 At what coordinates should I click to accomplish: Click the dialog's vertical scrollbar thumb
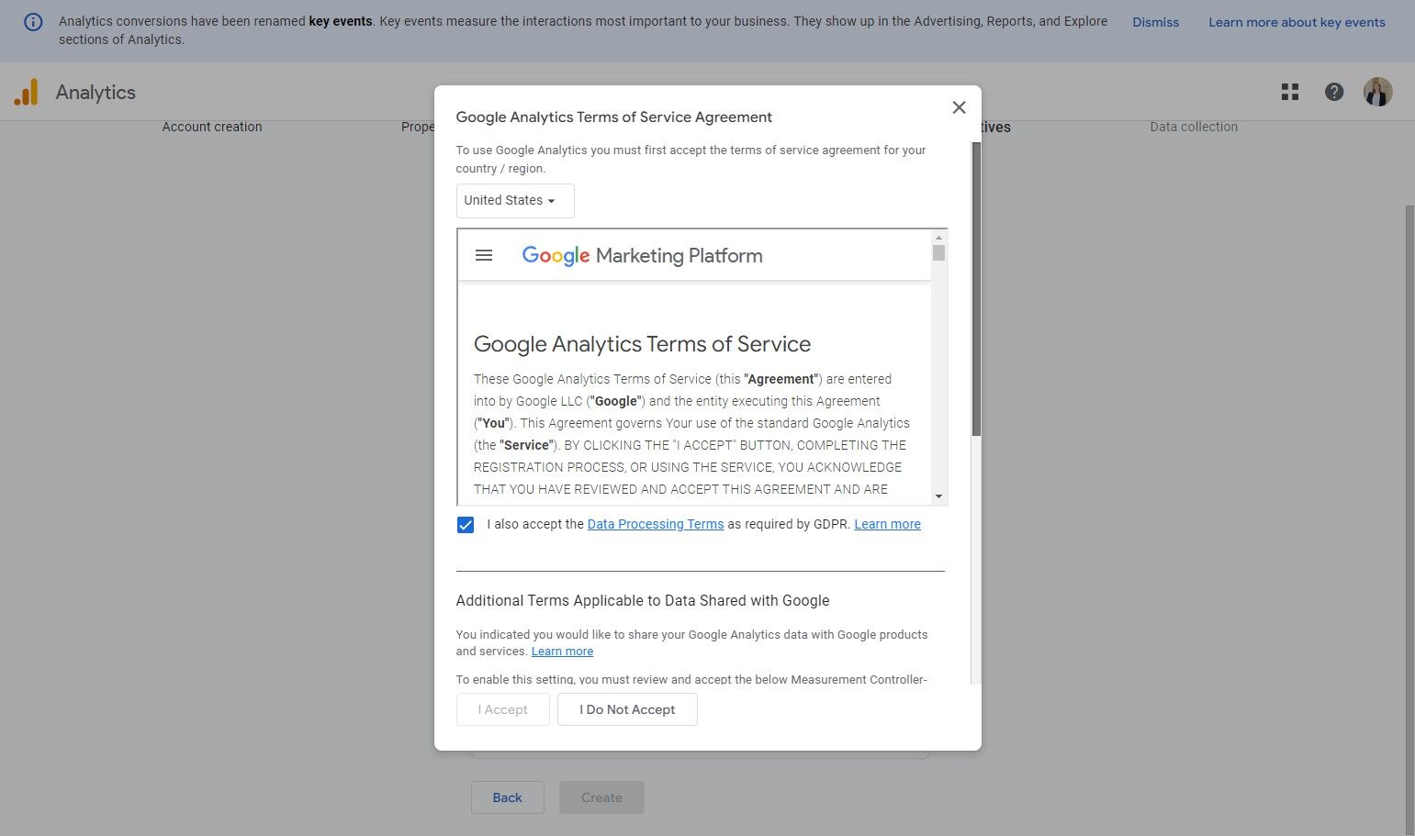point(976,289)
